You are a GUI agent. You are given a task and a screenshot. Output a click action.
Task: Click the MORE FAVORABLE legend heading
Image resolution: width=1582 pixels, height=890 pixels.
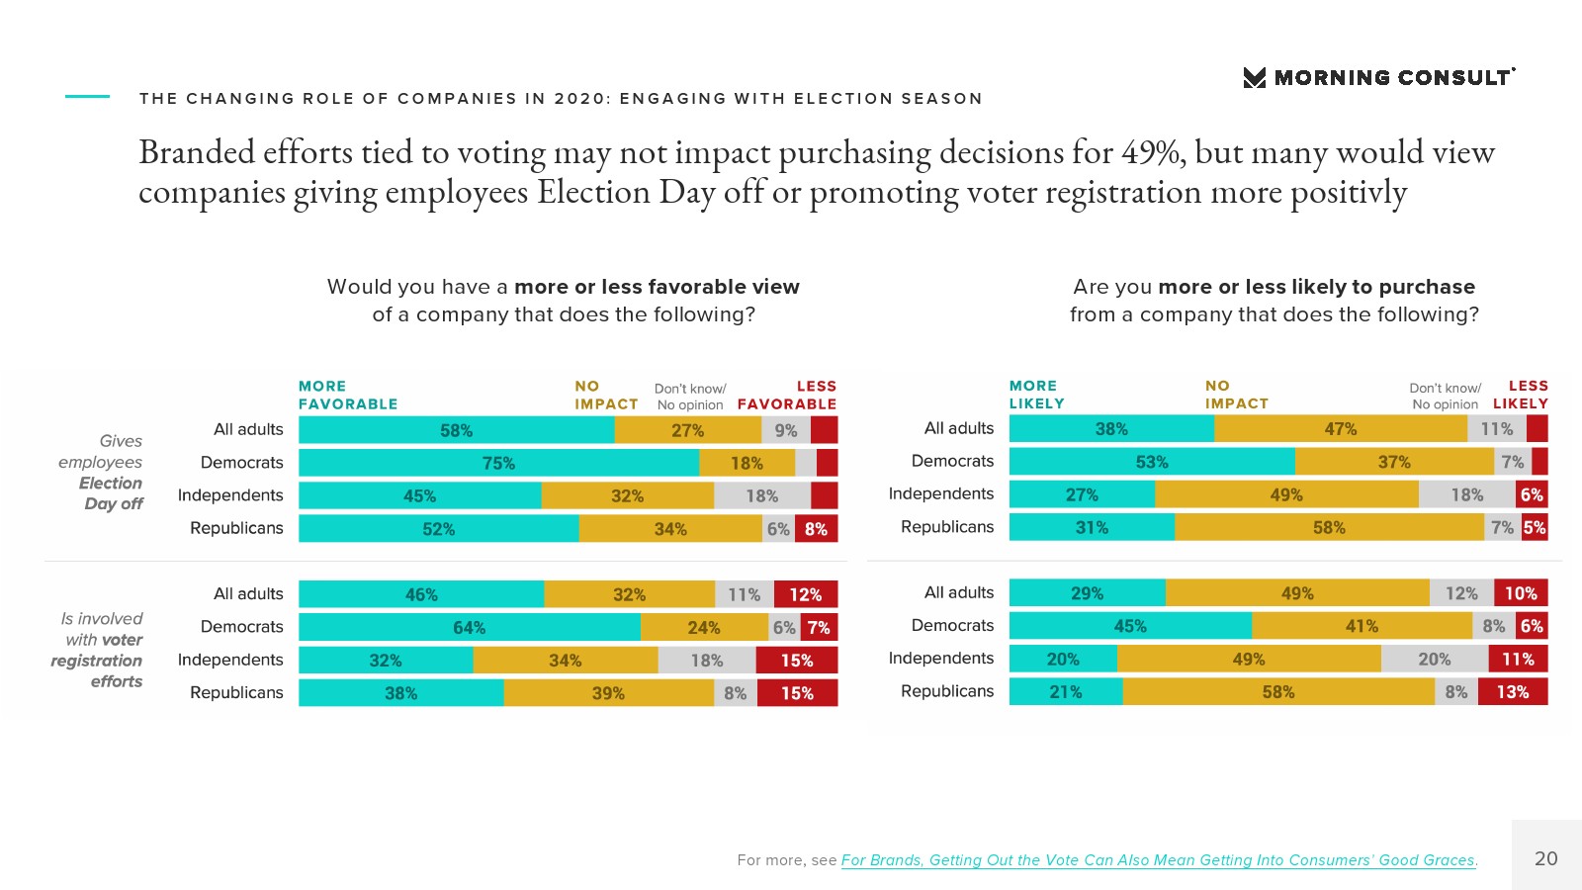348,395
